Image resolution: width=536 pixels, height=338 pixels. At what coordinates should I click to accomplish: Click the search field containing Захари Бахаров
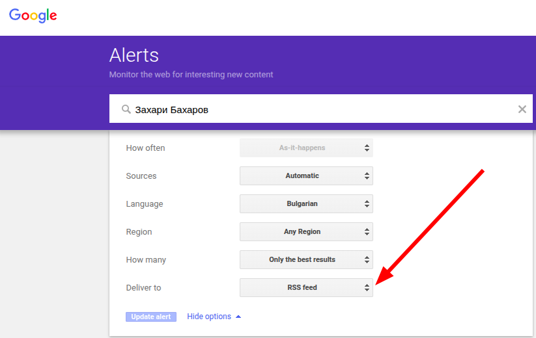tap(320, 109)
